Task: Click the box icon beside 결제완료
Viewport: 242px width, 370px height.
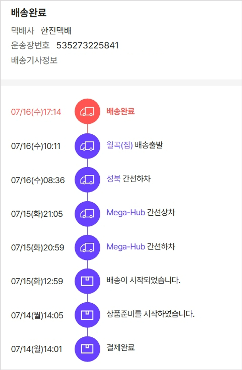Action: click(87, 349)
